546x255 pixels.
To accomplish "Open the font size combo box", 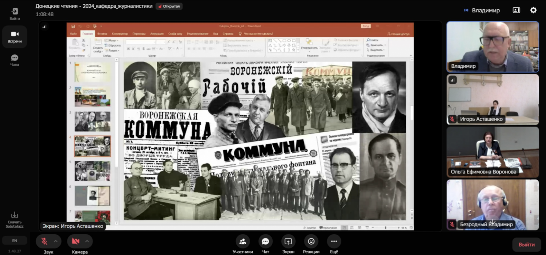I will (161, 42).
